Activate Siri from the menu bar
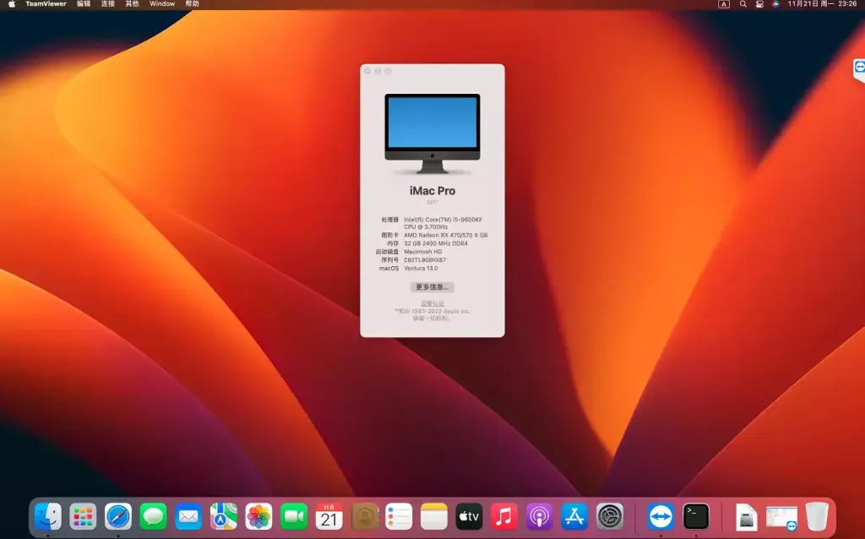The height and width of the screenshot is (539, 865). (775, 4)
